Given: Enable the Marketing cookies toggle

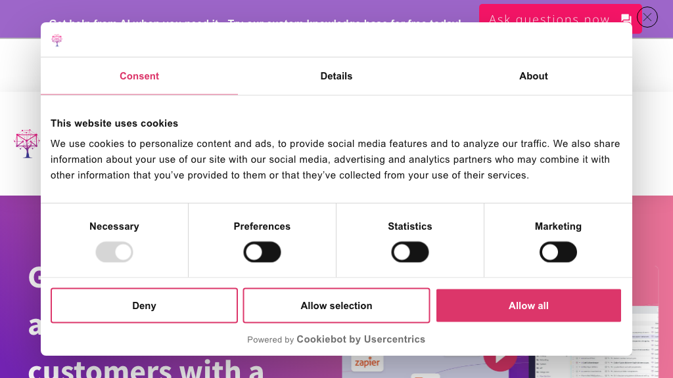Looking at the screenshot, I should (558, 252).
